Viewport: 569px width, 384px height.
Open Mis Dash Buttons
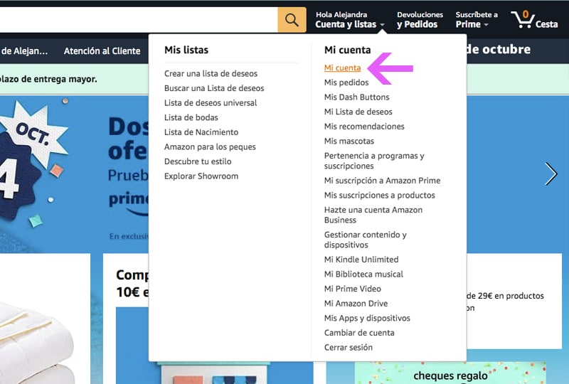click(357, 97)
